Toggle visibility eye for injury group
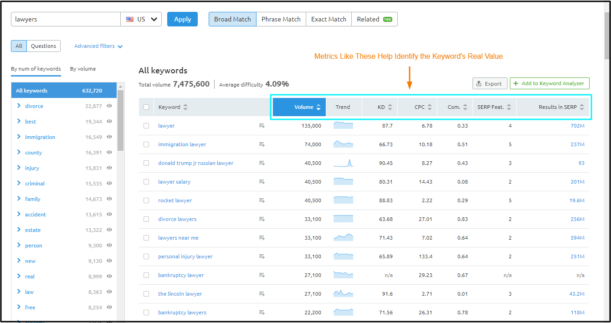Image resolution: width=611 pixels, height=323 pixels. pyautogui.click(x=109, y=168)
